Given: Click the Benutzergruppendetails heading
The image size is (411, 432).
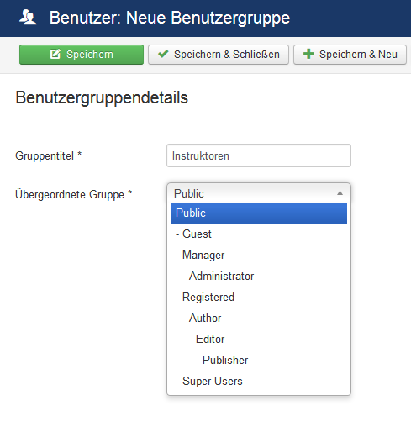Looking at the screenshot, I should 102,97.
